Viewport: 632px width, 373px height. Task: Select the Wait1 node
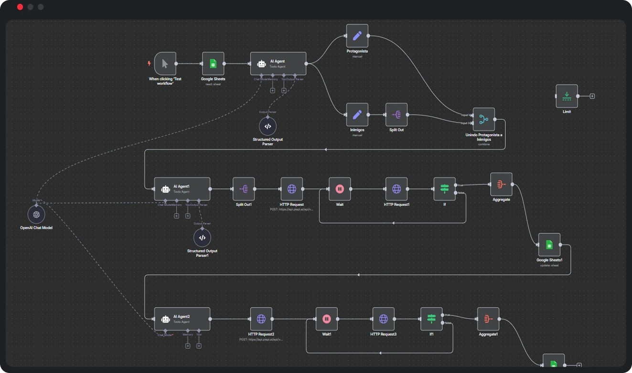pos(327,319)
